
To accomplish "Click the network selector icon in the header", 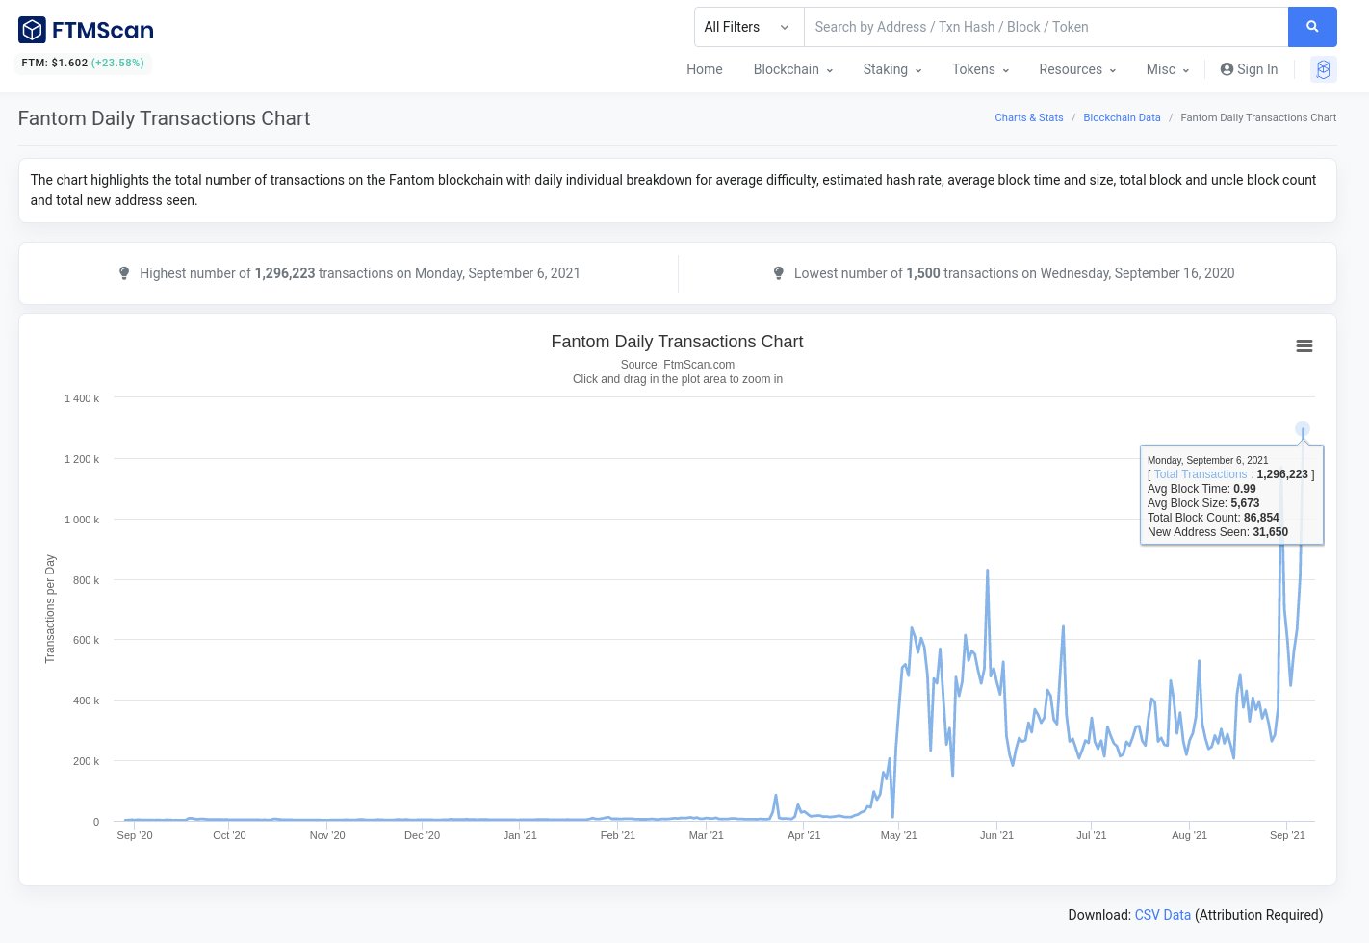I will (x=1323, y=69).
